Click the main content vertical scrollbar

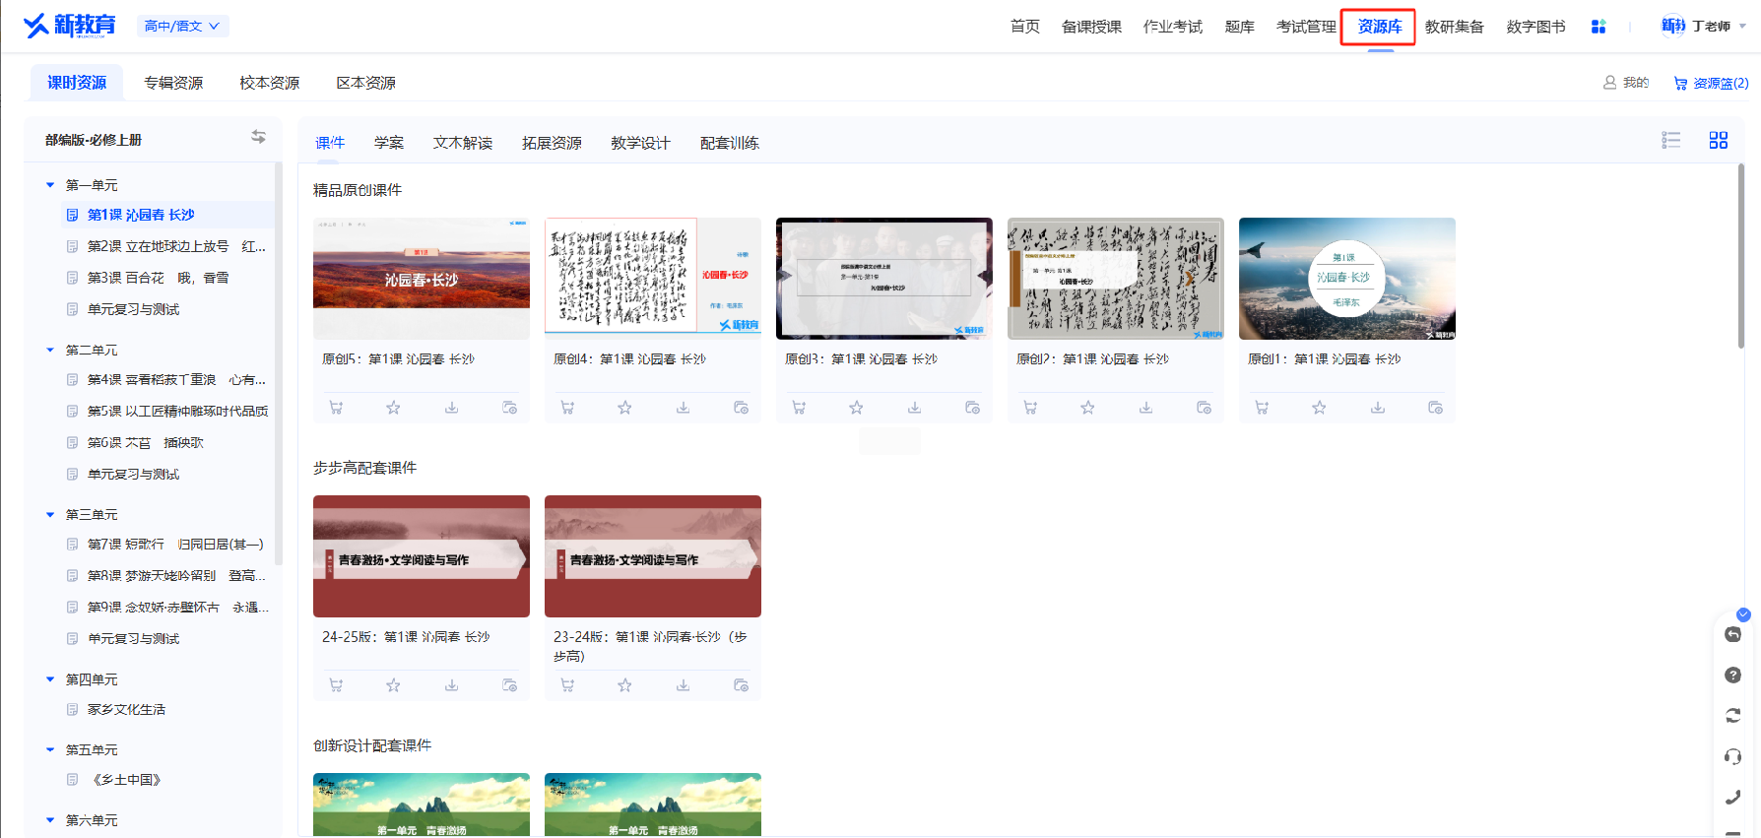[x=1741, y=256]
